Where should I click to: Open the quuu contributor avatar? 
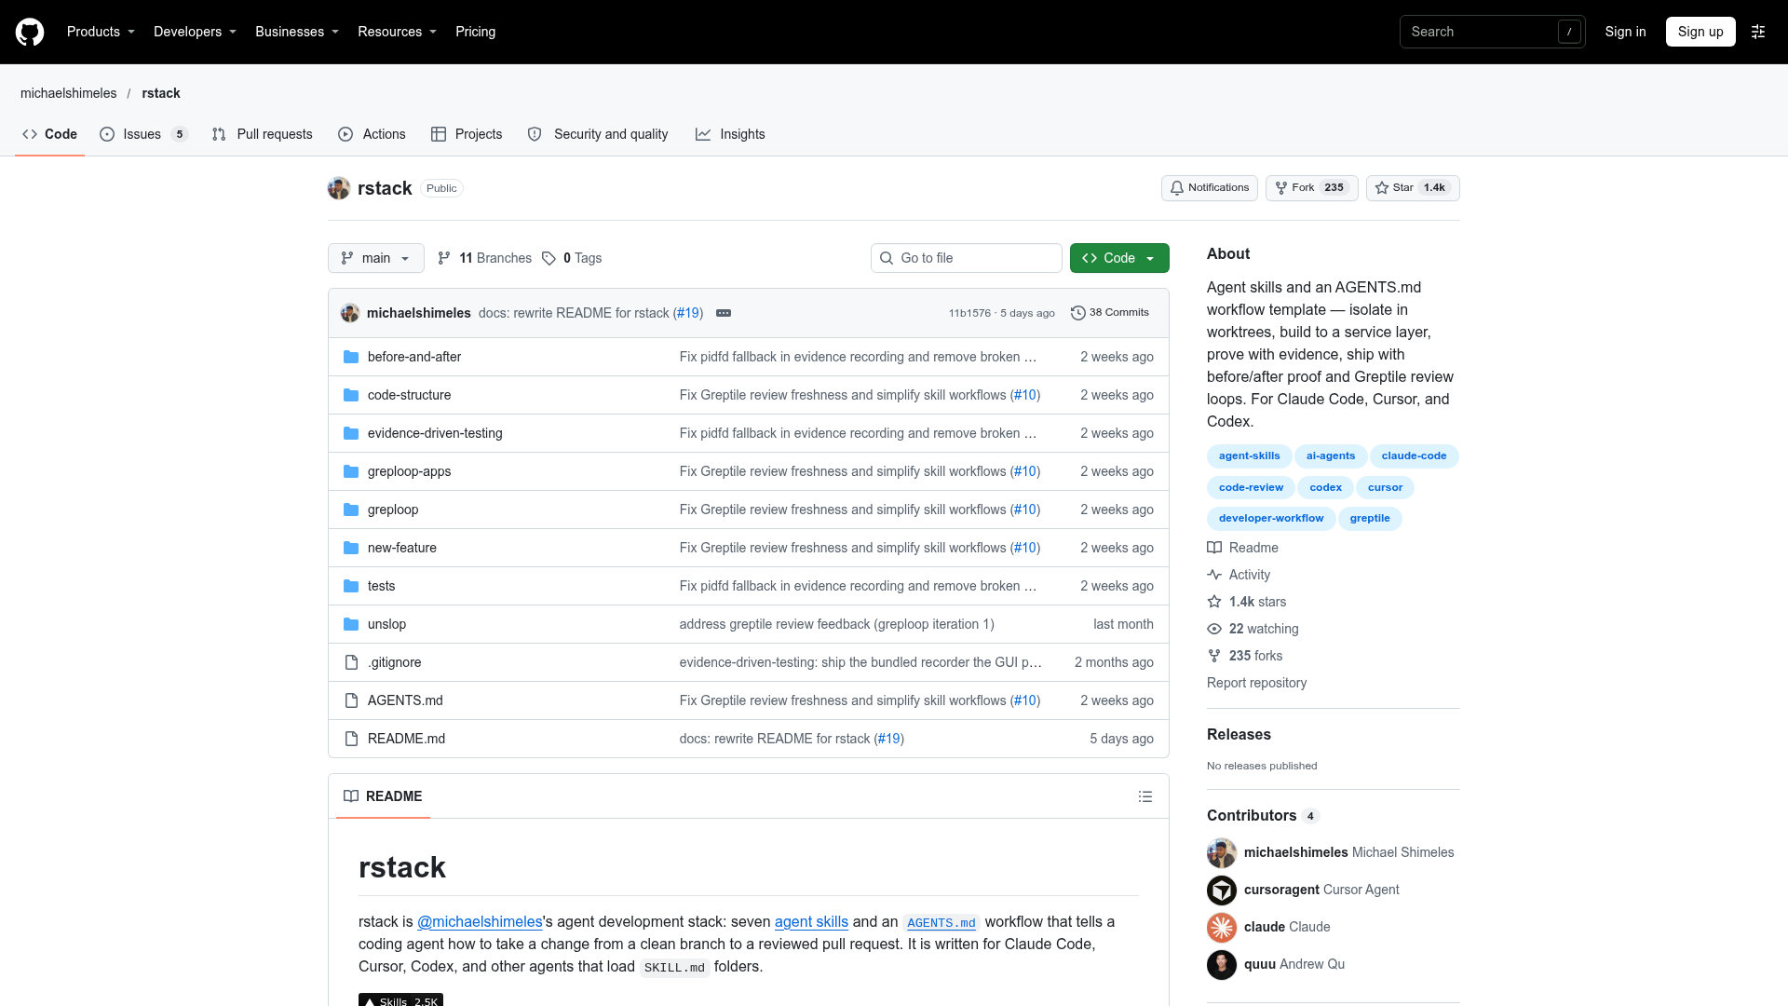click(x=1222, y=964)
